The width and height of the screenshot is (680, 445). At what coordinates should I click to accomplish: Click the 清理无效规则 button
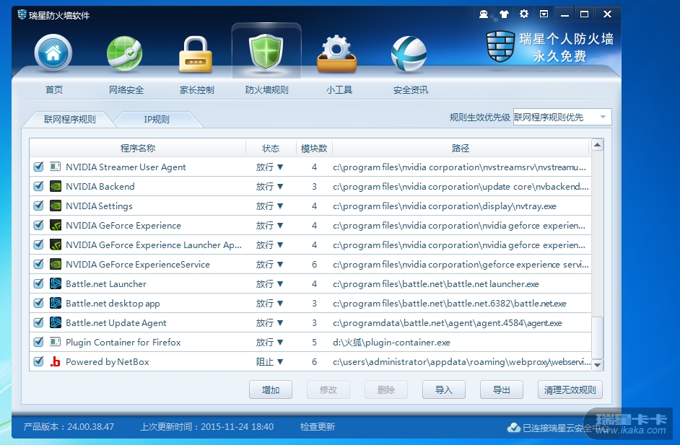pos(570,389)
